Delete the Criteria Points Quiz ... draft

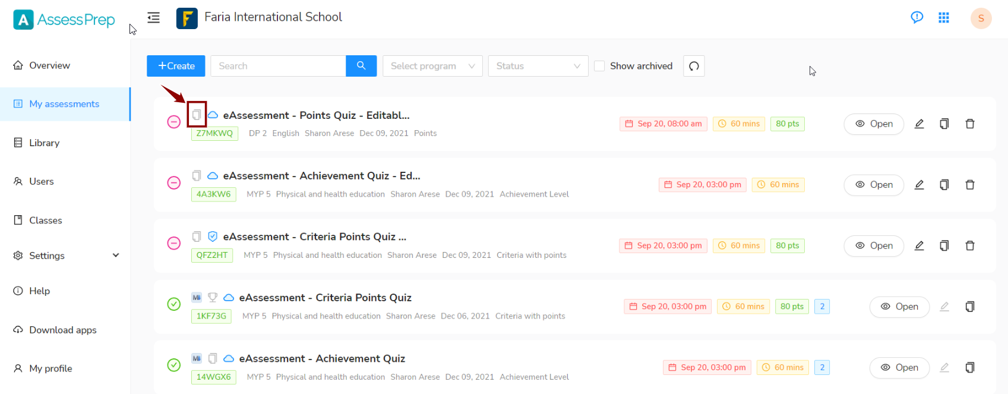click(x=970, y=245)
